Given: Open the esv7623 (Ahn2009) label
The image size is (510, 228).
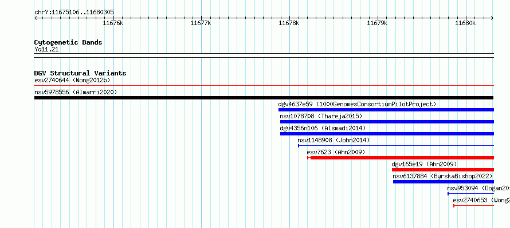Looking at the screenshot, I should tap(336, 152).
